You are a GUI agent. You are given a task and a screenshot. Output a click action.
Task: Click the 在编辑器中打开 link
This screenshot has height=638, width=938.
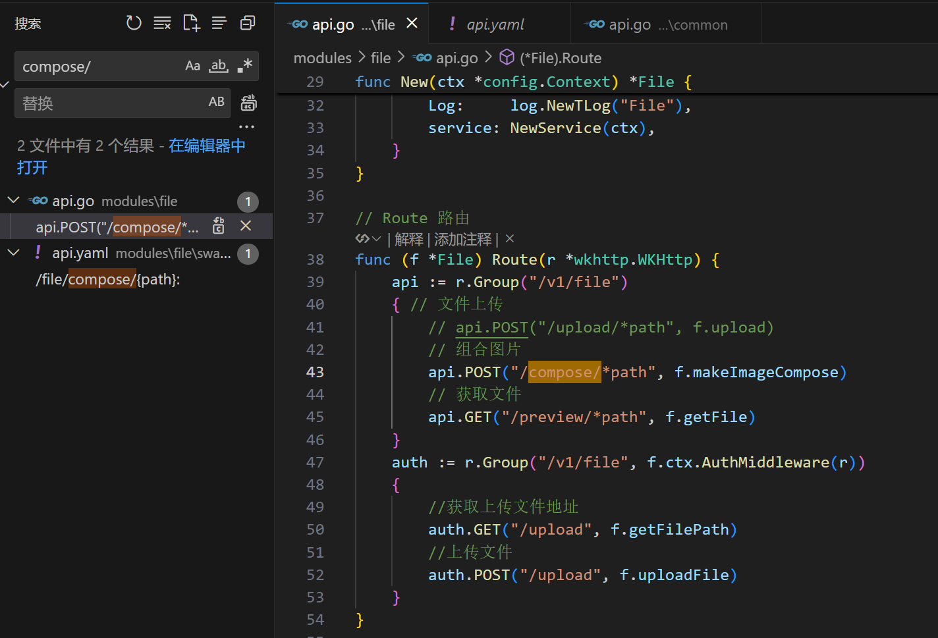point(207,146)
